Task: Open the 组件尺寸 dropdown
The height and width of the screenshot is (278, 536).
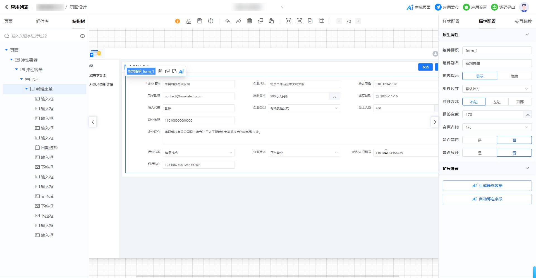Action: (x=497, y=89)
